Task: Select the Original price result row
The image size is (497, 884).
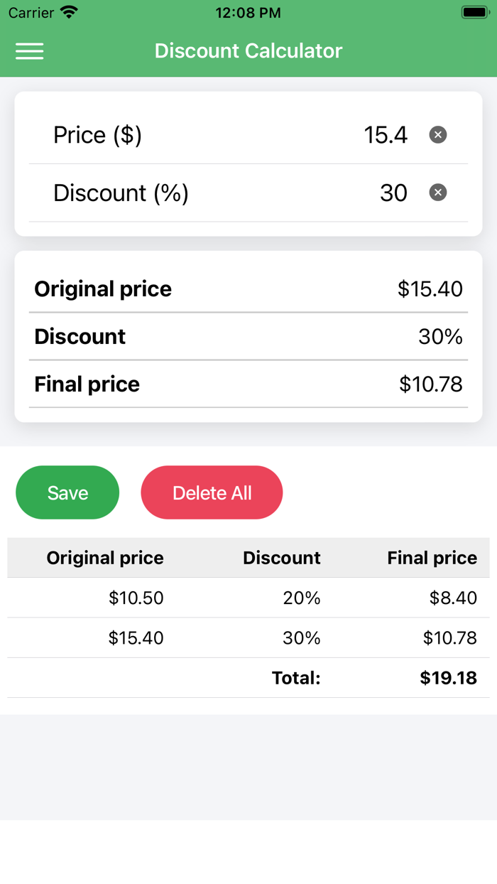Action: click(248, 289)
